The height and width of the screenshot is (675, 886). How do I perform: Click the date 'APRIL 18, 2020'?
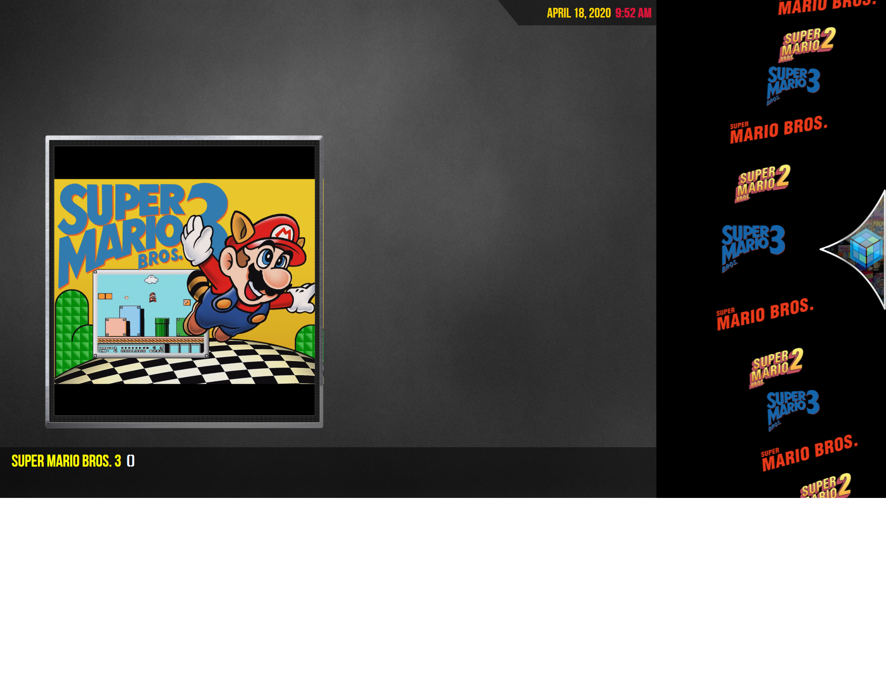[579, 13]
